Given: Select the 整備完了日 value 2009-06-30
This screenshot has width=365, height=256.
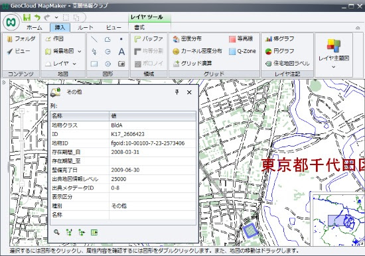Looking at the screenshot, I should tap(125, 170).
